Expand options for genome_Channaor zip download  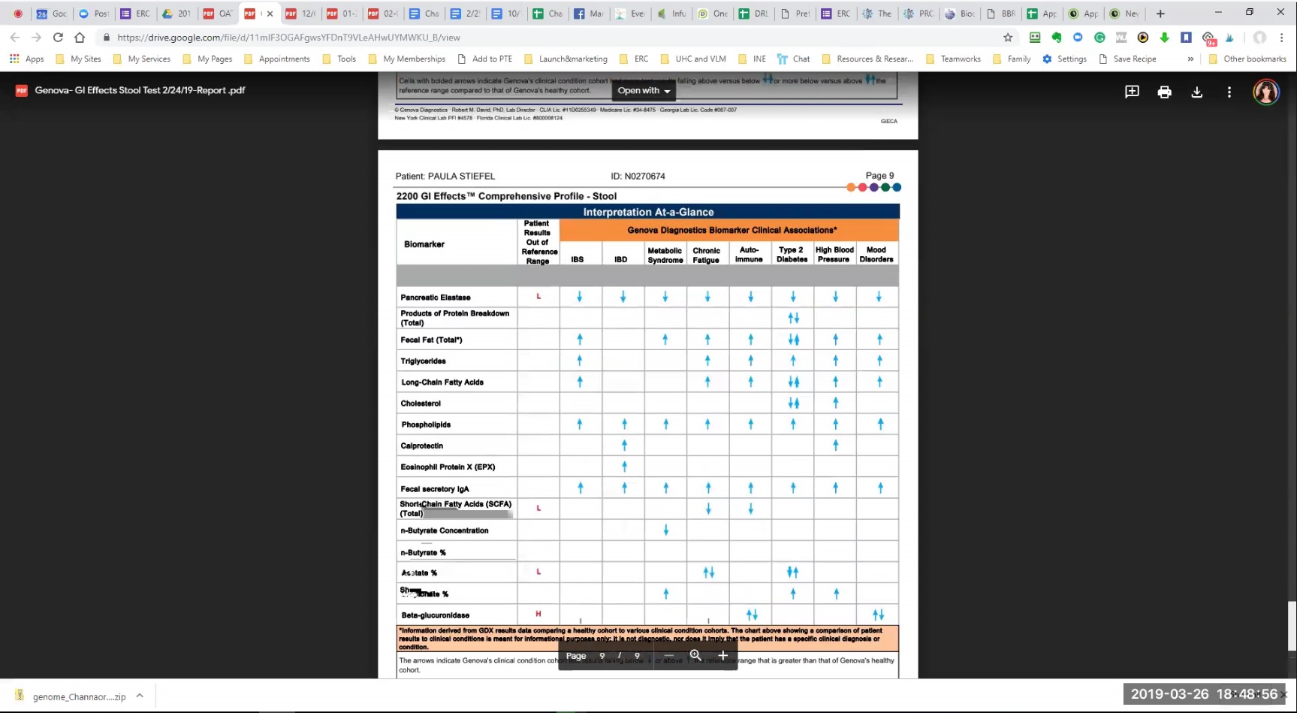tap(140, 696)
